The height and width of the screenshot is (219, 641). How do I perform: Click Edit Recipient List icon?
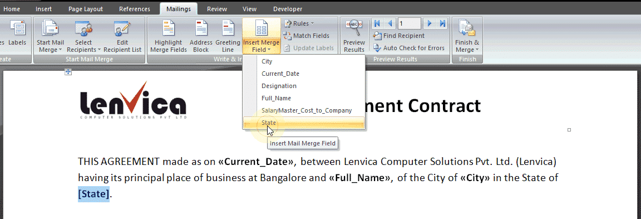tap(122, 36)
